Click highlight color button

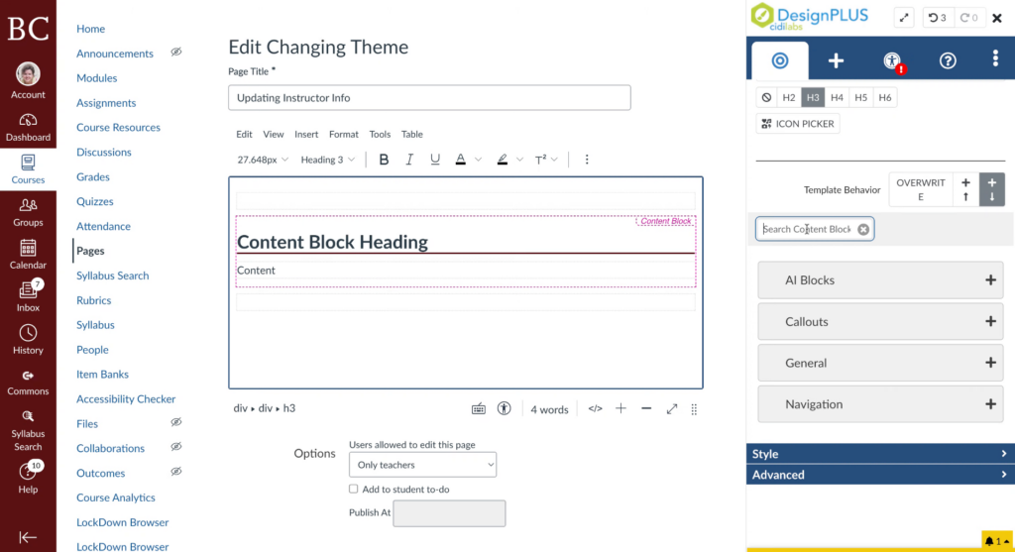coord(503,160)
